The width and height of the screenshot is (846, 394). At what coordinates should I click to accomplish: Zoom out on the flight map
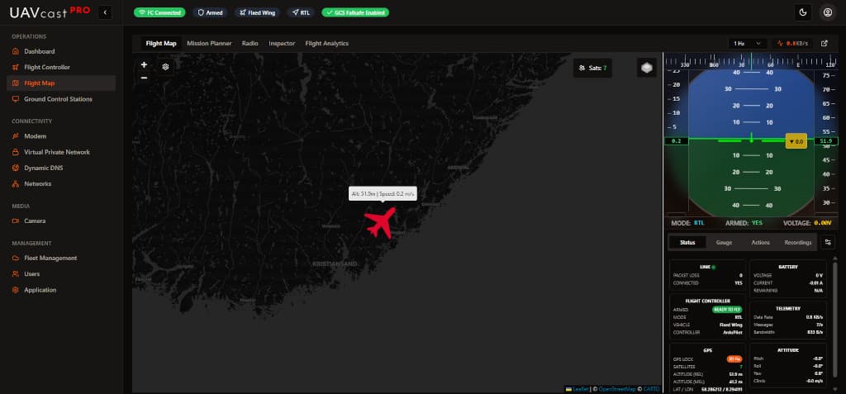pyautogui.click(x=144, y=78)
